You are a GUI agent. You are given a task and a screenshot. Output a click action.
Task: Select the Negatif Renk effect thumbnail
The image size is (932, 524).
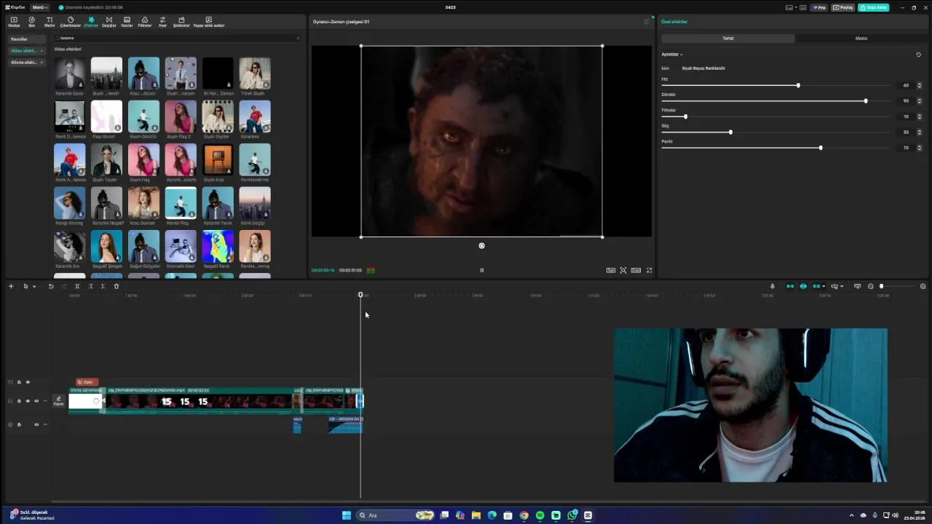218,247
